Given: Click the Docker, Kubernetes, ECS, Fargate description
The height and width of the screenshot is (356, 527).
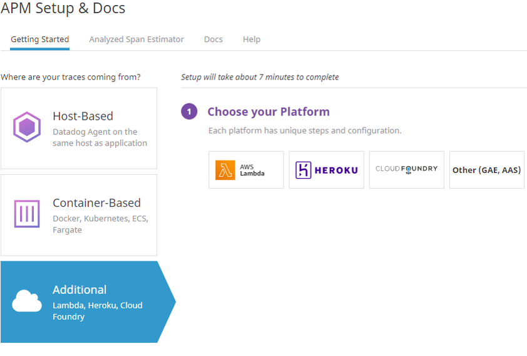Looking at the screenshot, I should [x=100, y=224].
